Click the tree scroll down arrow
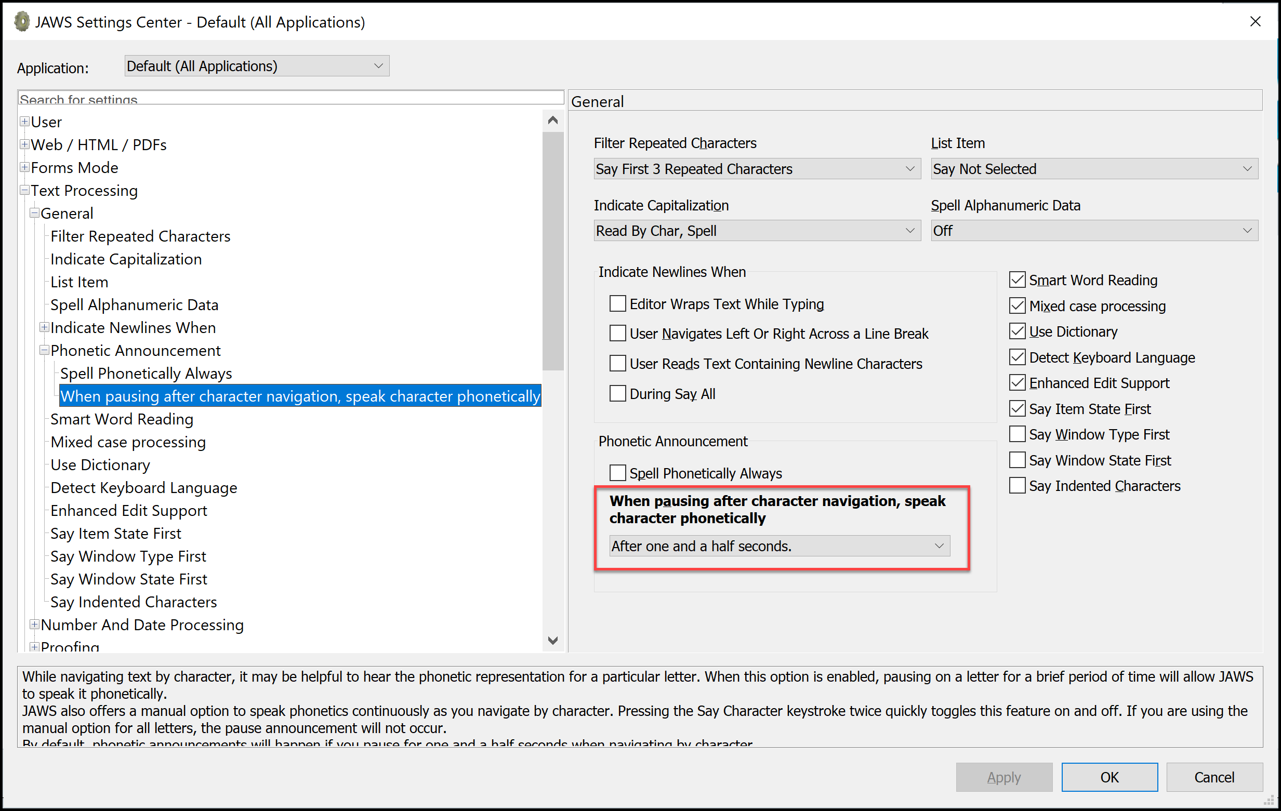Image resolution: width=1281 pixels, height=811 pixels. click(553, 640)
